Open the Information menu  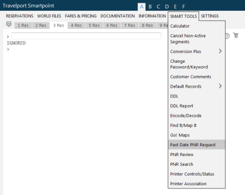click(152, 16)
